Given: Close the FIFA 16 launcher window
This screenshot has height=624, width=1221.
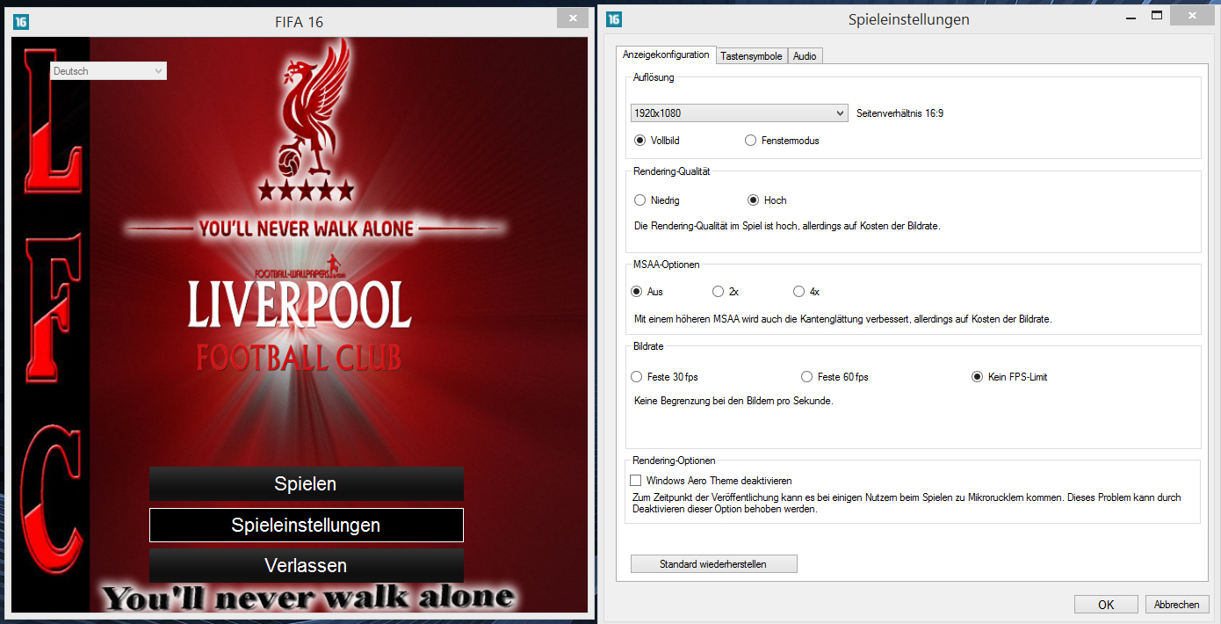Looking at the screenshot, I should (x=573, y=18).
